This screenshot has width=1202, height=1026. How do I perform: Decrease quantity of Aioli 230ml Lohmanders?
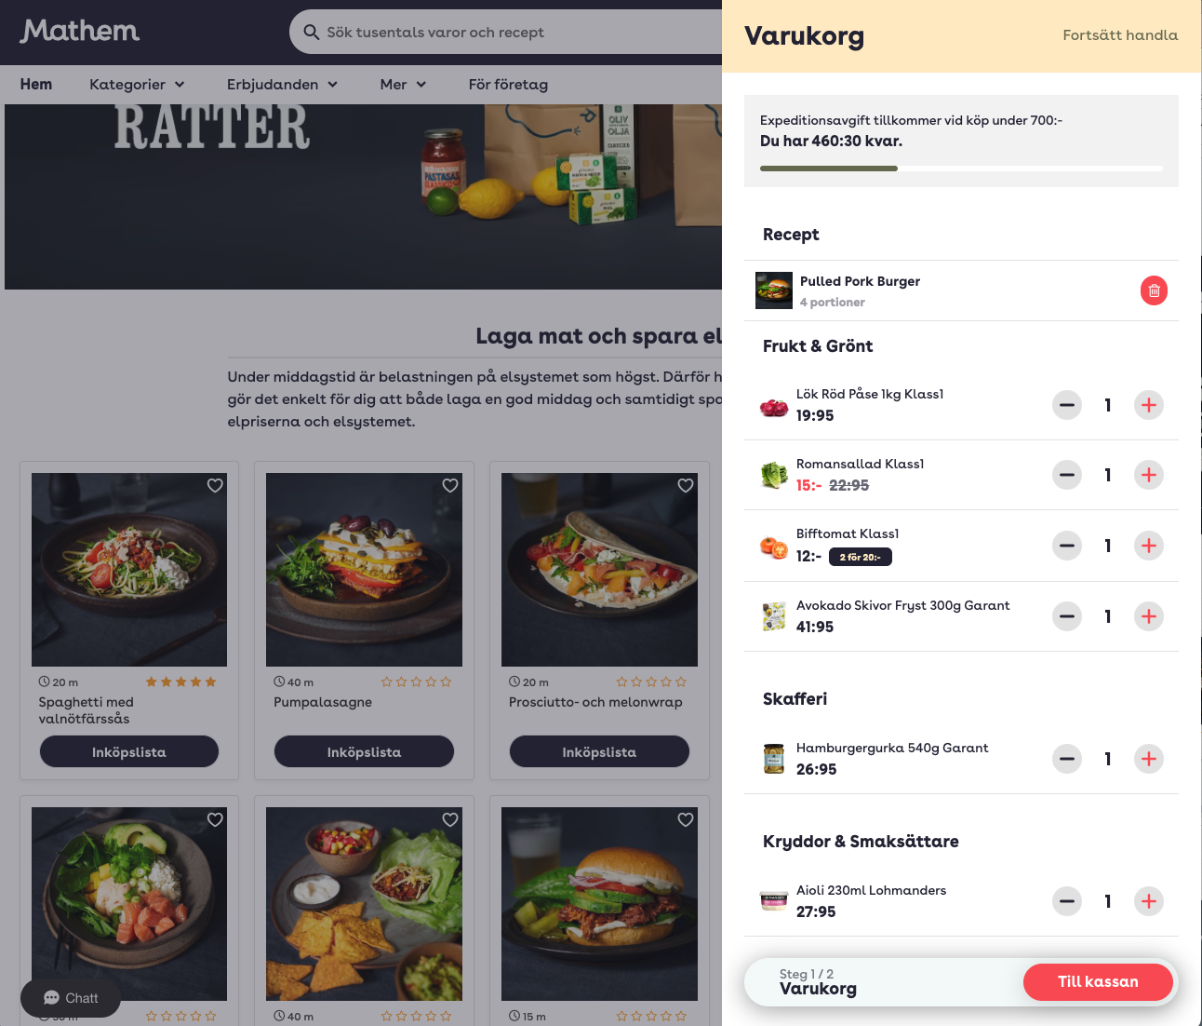tap(1067, 901)
